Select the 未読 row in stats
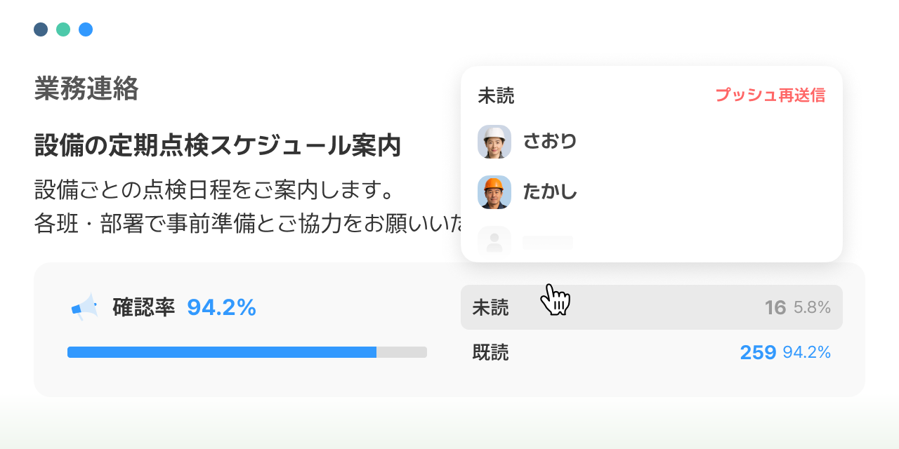Viewport: 899px width, 449px height. click(x=652, y=307)
